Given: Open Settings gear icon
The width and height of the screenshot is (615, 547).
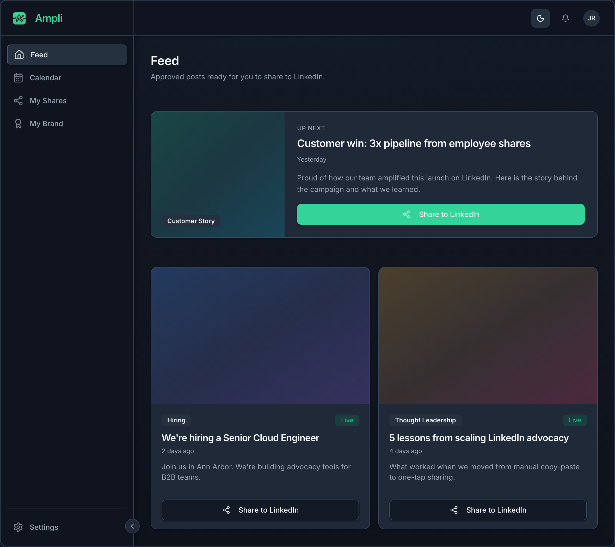Looking at the screenshot, I should (18, 527).
